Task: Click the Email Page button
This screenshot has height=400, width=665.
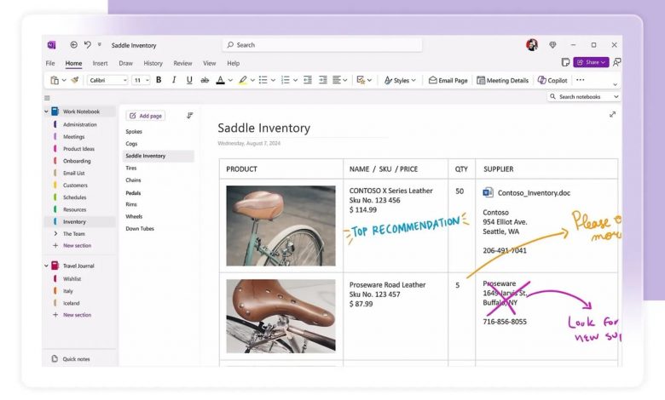Action: [x=448, y=80]
